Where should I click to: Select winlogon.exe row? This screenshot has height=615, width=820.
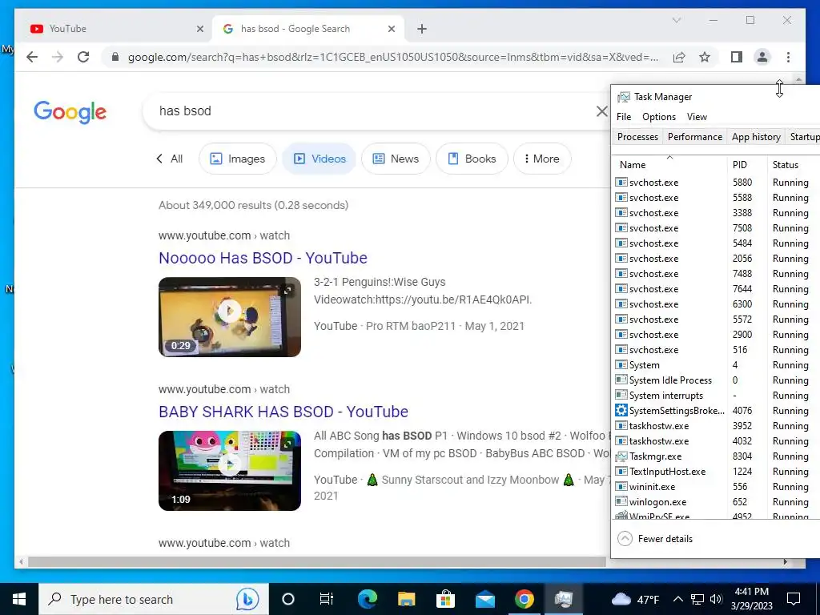click(717, 501)
